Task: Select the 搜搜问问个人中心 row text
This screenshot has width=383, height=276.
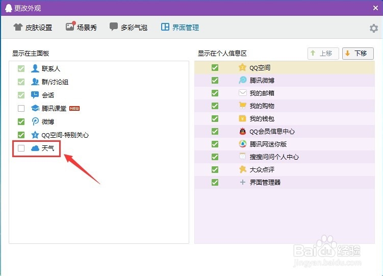Action: [x=274, y=157]
